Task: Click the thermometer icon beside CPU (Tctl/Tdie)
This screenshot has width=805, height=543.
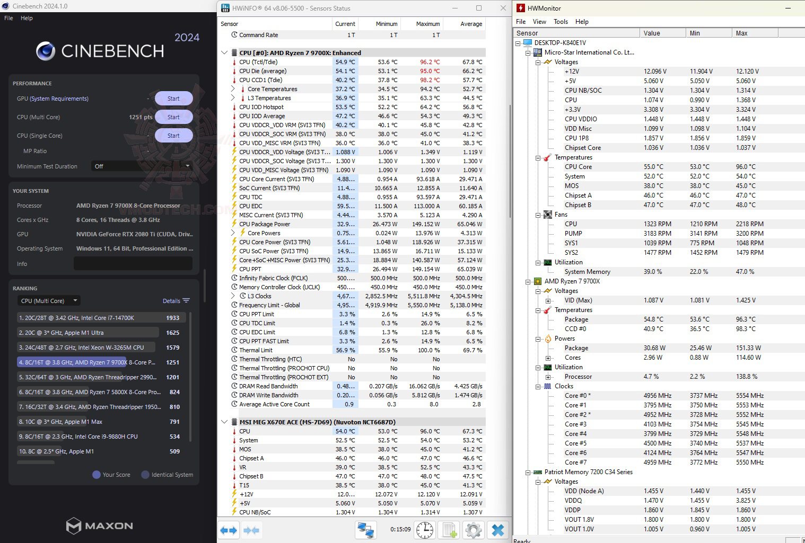Action: (x=234, y=62)
